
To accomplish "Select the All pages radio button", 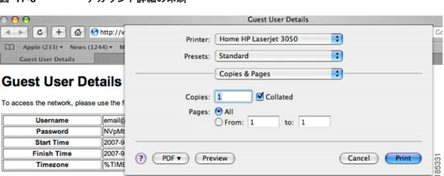I will tap(219, 111).
